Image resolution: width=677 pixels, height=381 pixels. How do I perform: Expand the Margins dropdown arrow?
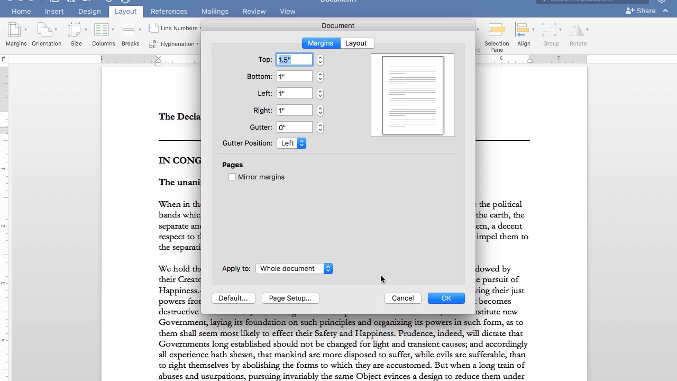[24, 30]
